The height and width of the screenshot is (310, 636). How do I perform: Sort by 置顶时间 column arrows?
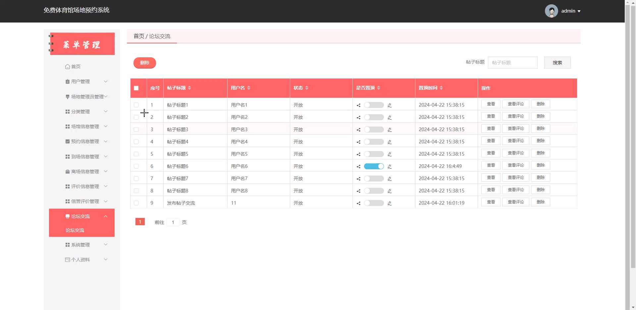coord(441,88)
